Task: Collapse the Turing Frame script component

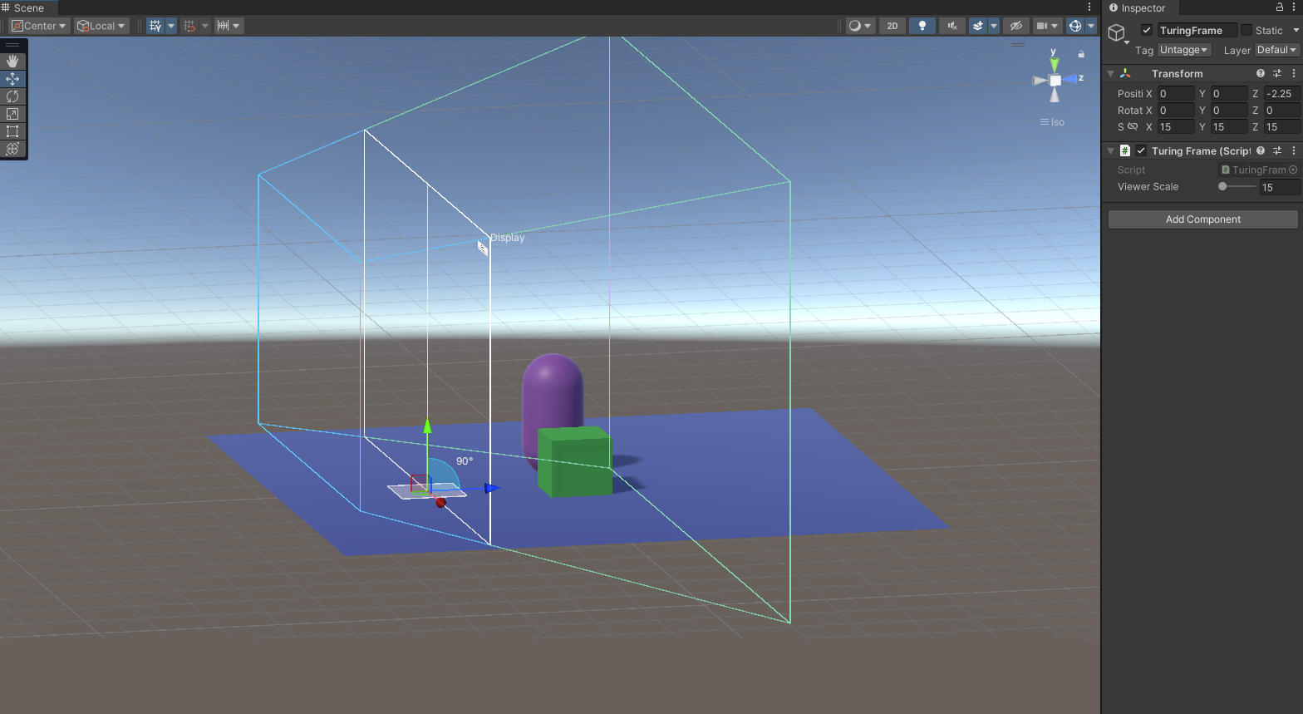Action: [x=1111, y=150]
